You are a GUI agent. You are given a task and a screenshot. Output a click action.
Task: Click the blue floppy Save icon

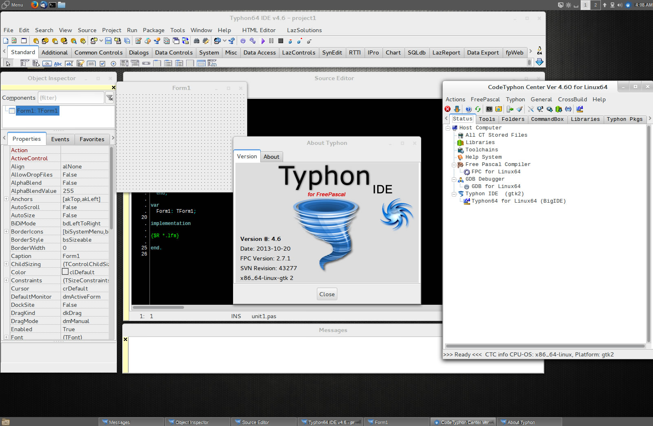(108, 41)
